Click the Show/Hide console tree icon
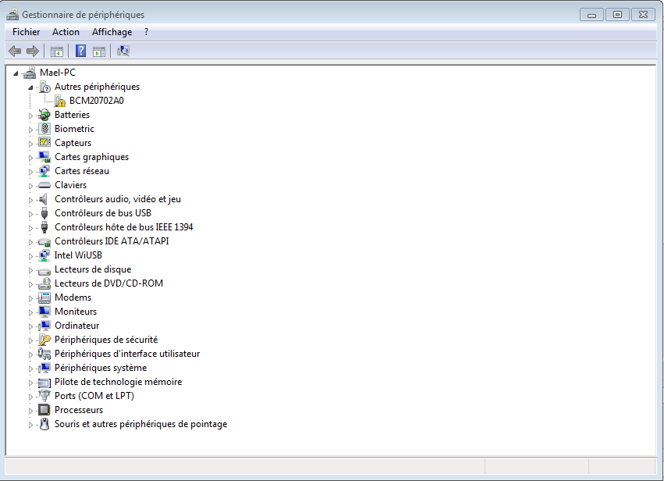The width and height of the screenshot is (664, 481). [55, 51]
